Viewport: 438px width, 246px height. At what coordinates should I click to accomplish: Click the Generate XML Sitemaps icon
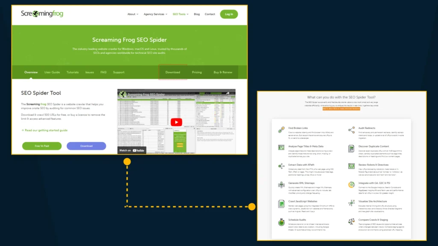pos(281,185)
